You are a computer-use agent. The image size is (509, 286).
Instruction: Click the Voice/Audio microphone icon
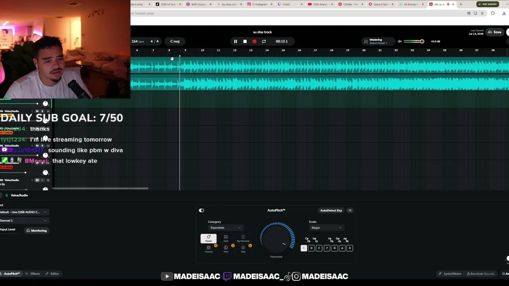pyautogui.click(x=6, y=195)
